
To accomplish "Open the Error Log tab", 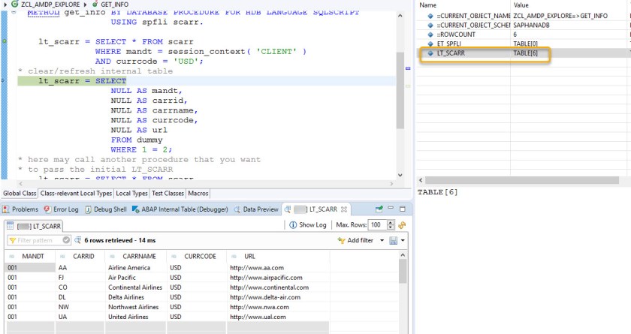I will (x=62, y=209).
